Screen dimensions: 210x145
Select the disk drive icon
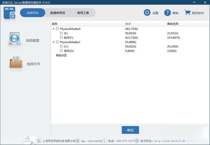[15, 39]
